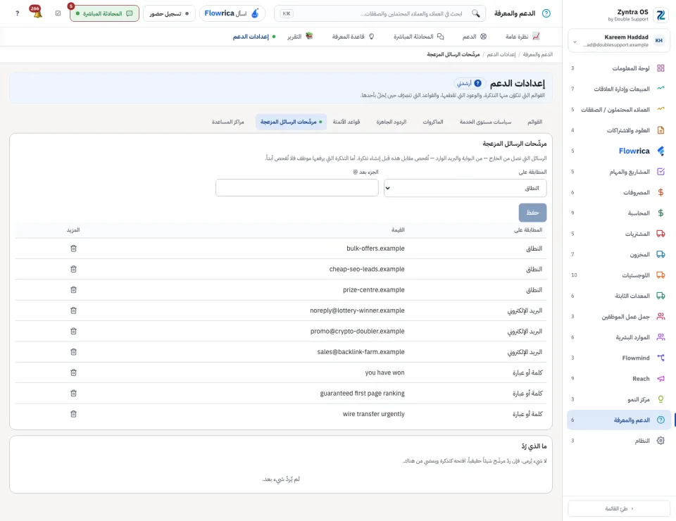Open لوحة المعلومات dashboard in sidebar
676x521 pixels.
(619, 68)
